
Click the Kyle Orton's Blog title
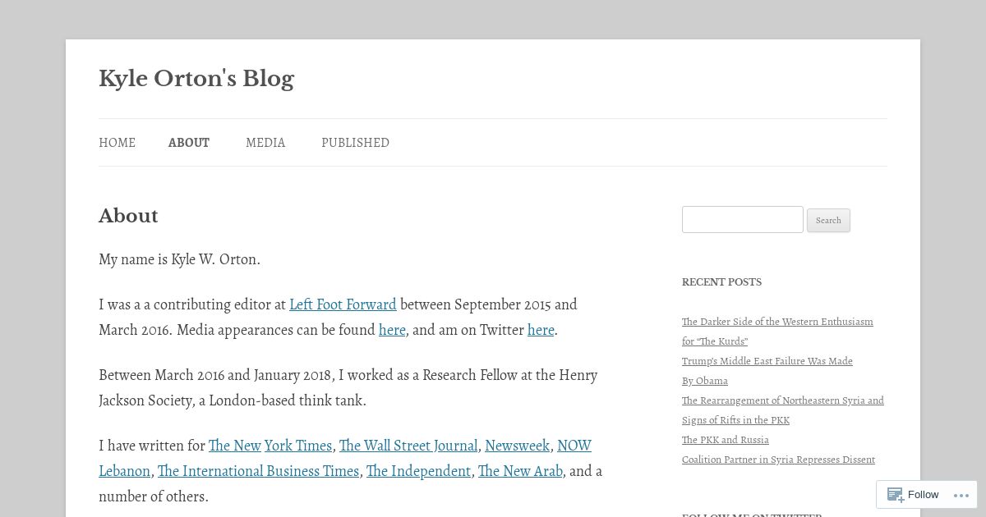point(196,79)
